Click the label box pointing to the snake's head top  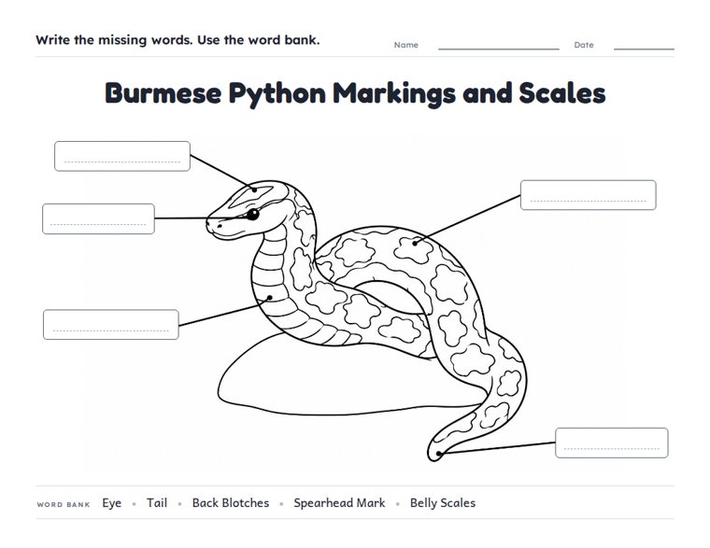122,156
